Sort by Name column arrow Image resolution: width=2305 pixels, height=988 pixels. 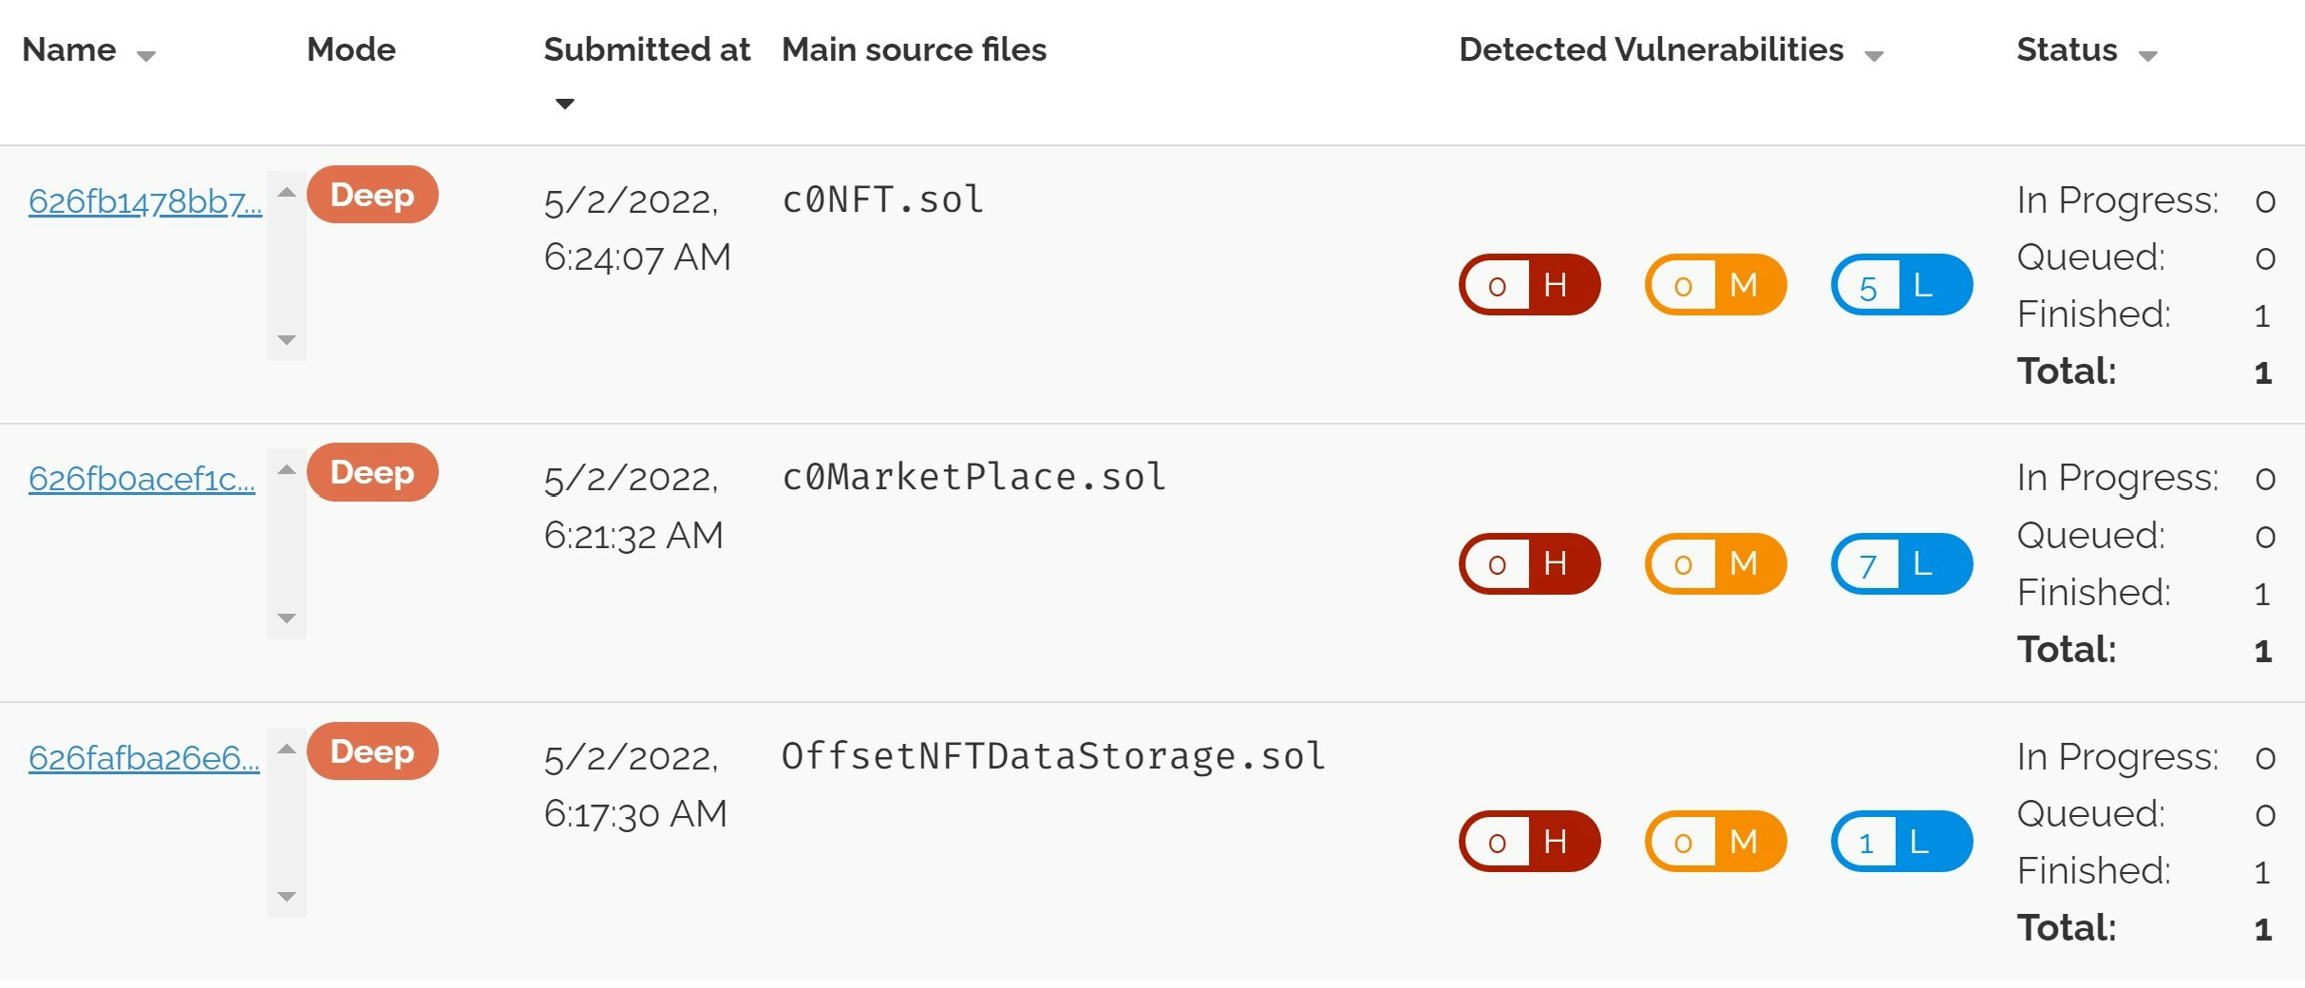(x=145, y=56)
